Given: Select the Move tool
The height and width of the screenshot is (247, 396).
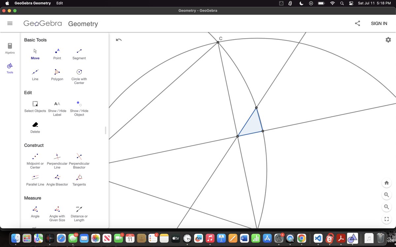Looking at the screenshot, I should coord(35,54).
